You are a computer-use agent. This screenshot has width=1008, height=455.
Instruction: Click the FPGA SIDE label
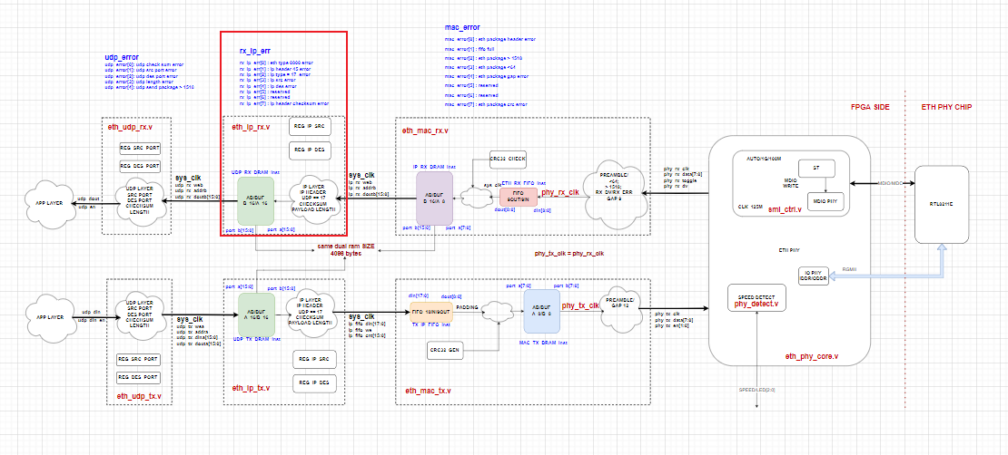871,107
